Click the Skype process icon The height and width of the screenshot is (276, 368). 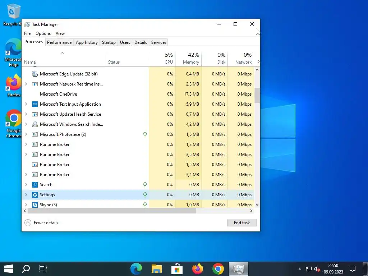click(x=35, y=205)
